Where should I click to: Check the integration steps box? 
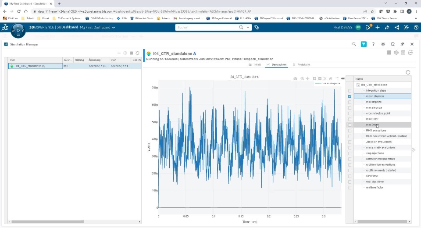350,91
